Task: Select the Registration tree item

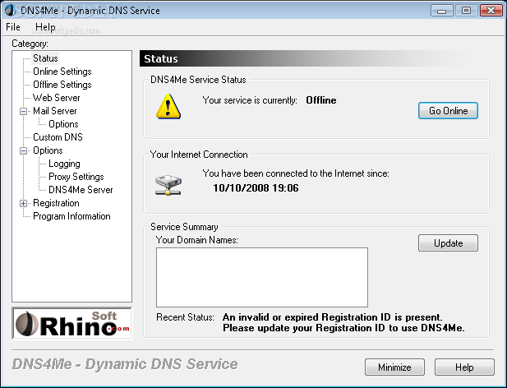Action: coord(56,203)
